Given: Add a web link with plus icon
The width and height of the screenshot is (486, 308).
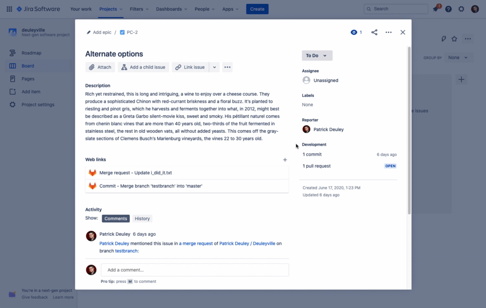Looking at the screenshot, I should pos(285,160).
